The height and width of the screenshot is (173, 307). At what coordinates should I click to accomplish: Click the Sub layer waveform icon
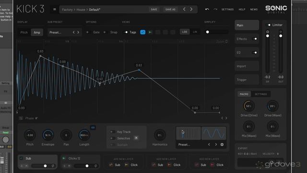[21, 158]
